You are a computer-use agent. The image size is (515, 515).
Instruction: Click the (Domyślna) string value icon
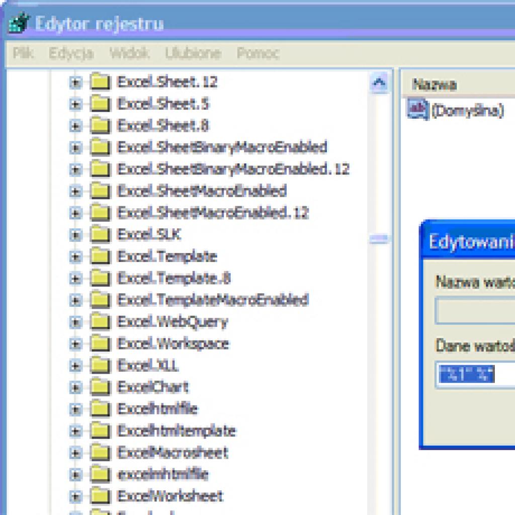click(418, 109)
